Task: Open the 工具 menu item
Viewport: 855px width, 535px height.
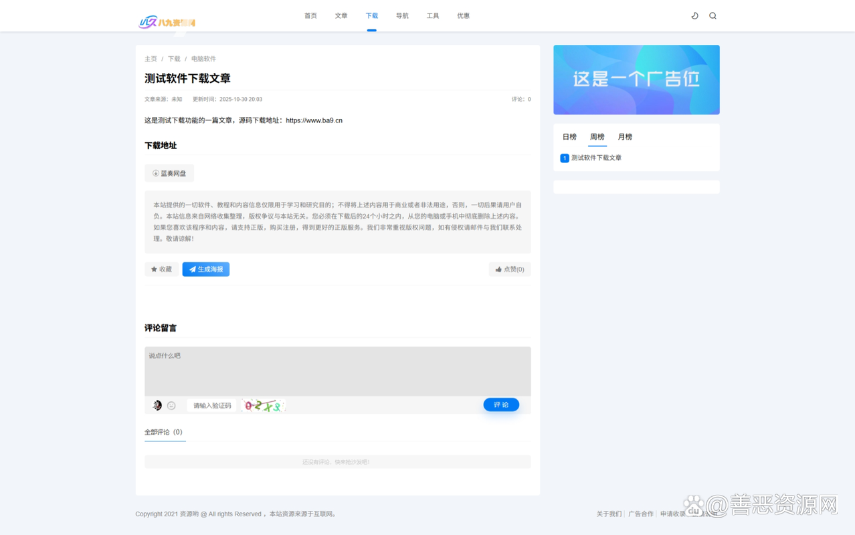Action: coord(432,15)
